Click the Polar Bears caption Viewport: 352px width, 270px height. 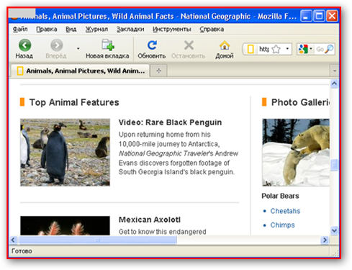pyautogui.click(x=280, y=196)
